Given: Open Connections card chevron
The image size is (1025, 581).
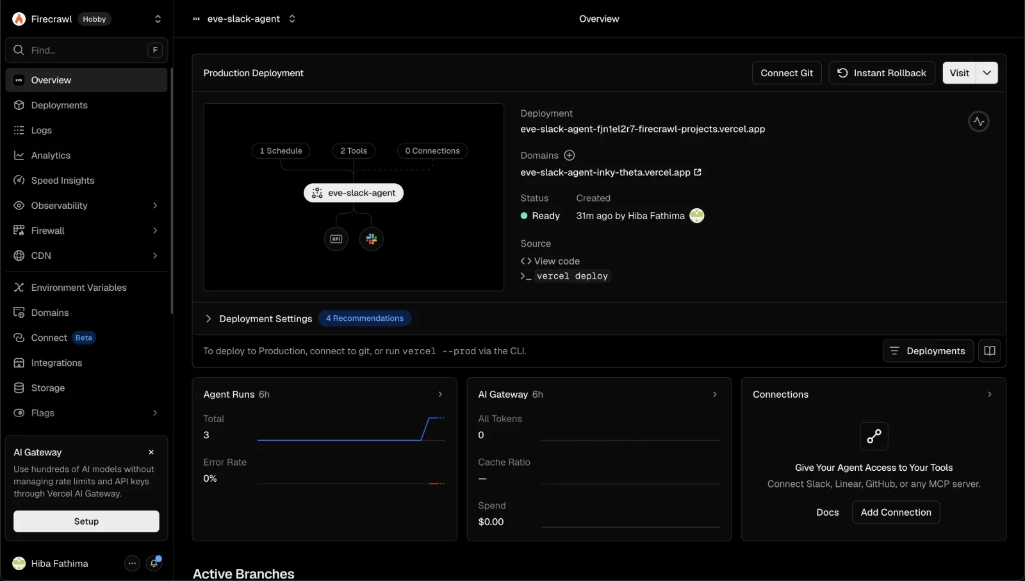Looking at the screenshot, I should [x=990, y=395].
